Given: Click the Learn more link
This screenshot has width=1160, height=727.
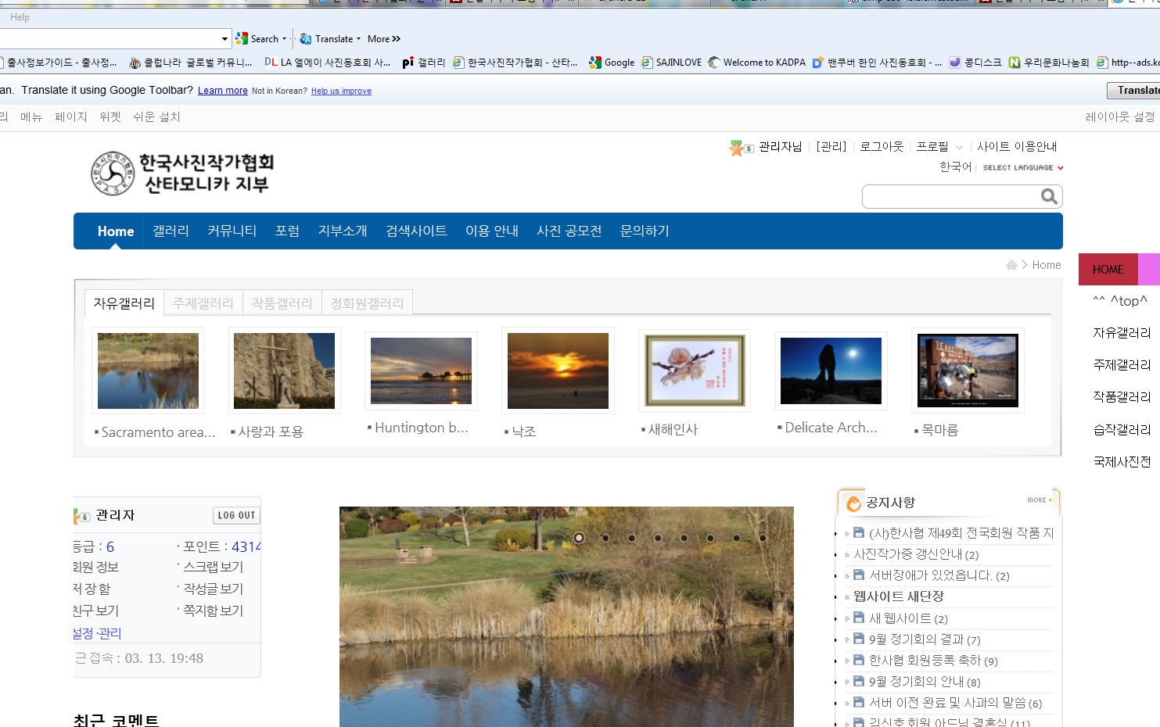Looking at the screenshot, I should [223, 91].
